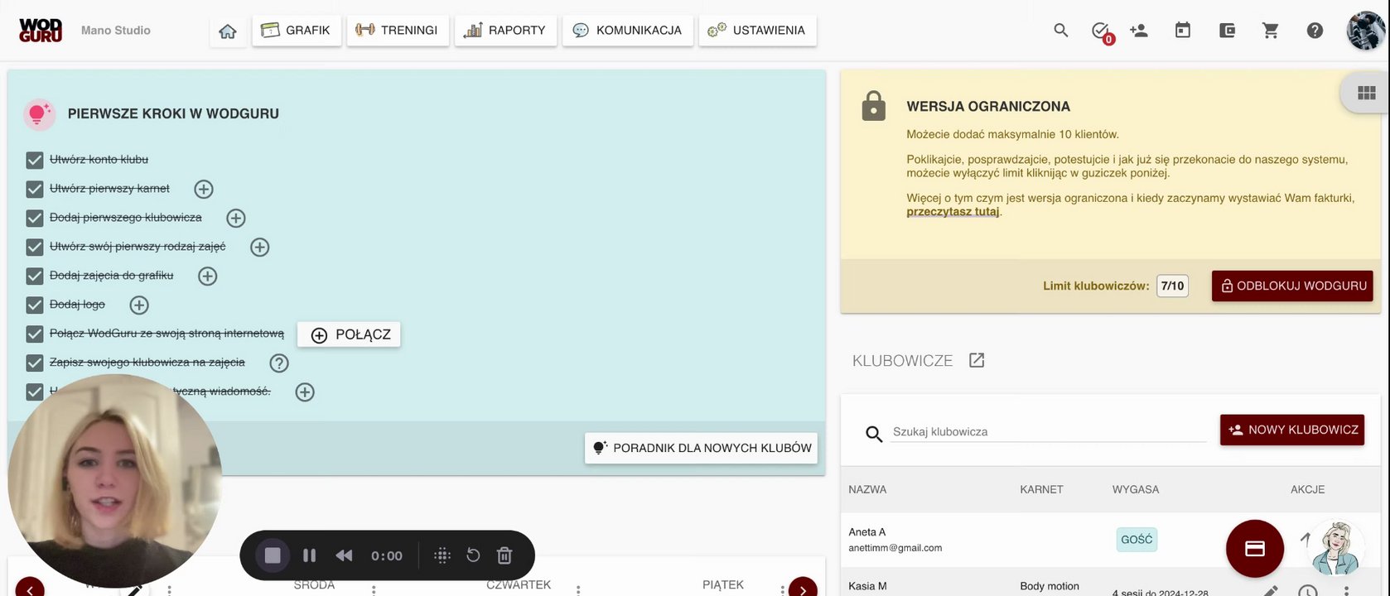This screenshot has height=596, width=1390.
Task: Click plus icon next to 'Dodaj logo'
Action: 139,305
